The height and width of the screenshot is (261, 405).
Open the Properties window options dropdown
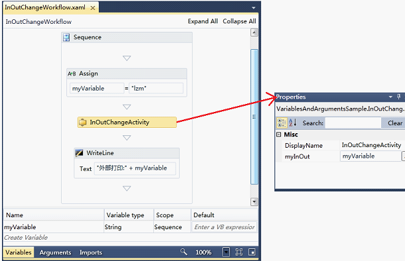click(390, 97)
